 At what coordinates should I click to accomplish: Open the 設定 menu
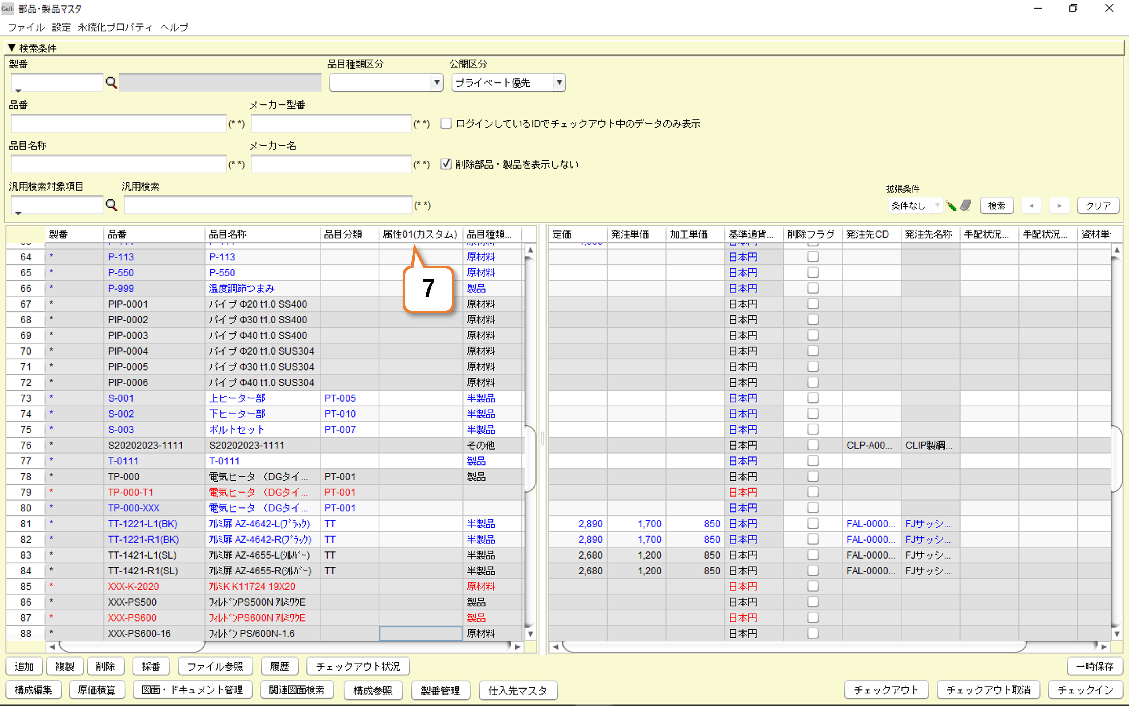61,27
